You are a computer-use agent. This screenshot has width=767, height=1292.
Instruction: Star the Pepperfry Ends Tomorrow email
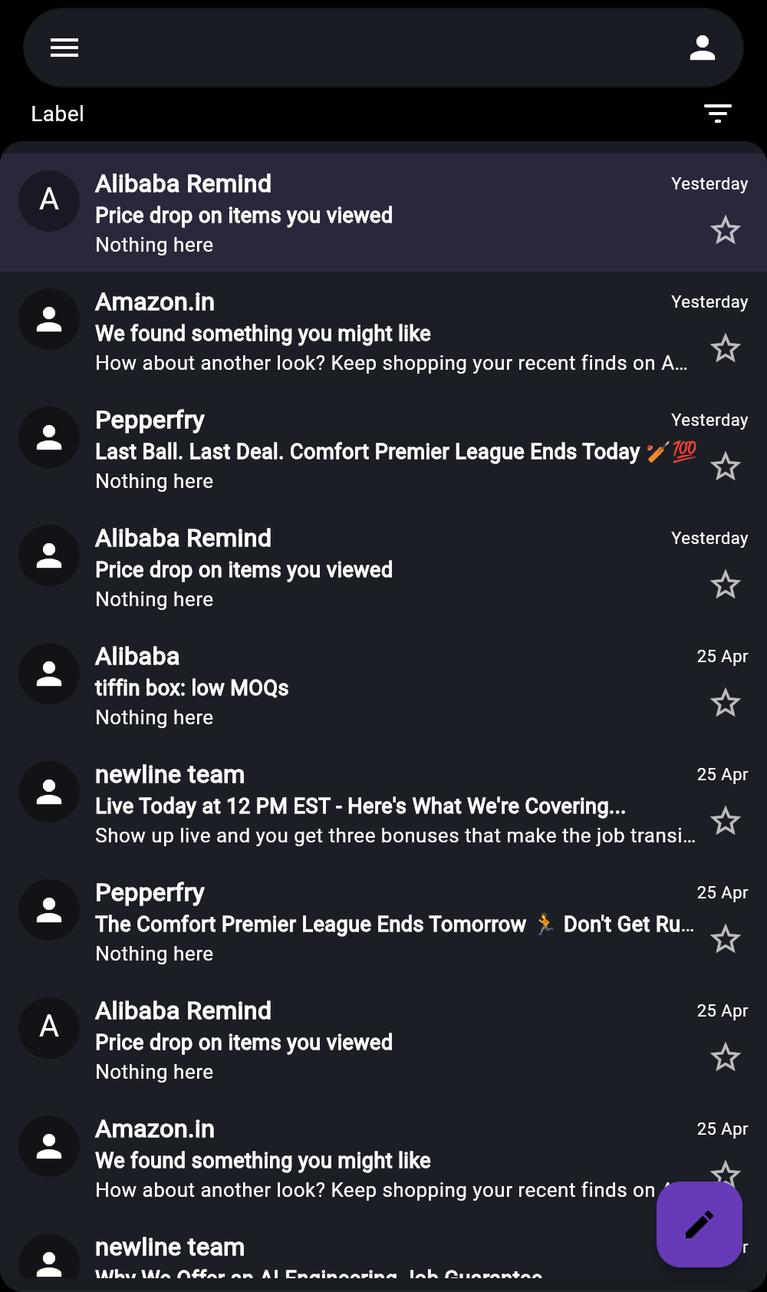coord(725,939)
